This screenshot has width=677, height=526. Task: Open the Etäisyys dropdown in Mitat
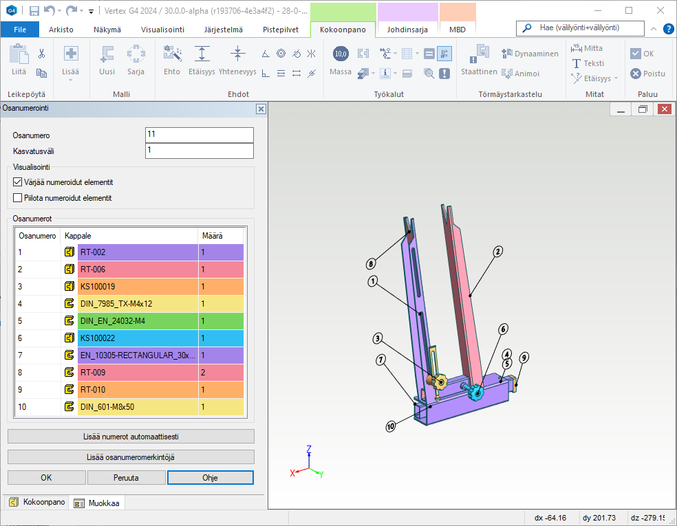tap(616, 78)
